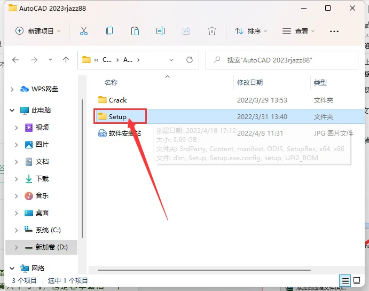Viewport: 369px width, 291px height.
Task: Sort by the 名称 column header
Action: click(111, 83)
